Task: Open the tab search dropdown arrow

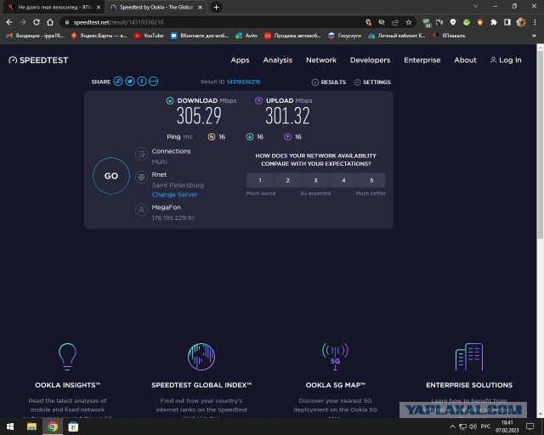Action: tap(476, 6)
